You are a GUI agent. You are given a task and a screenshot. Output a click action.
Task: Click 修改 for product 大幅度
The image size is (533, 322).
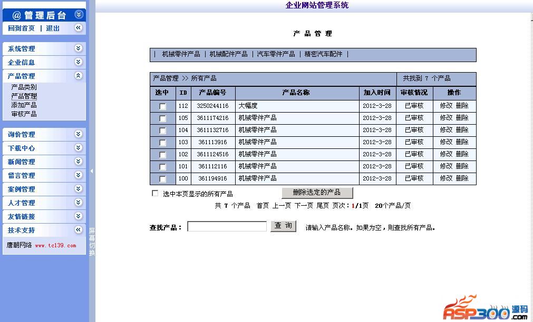447,106
